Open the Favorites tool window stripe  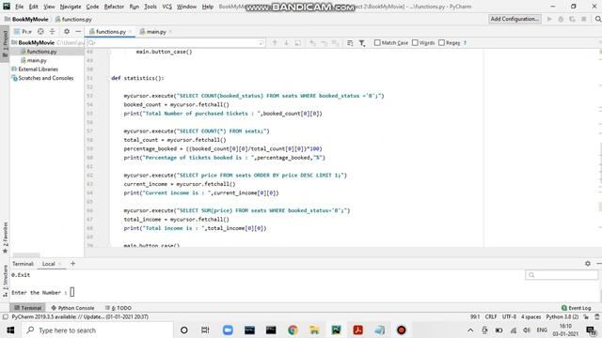(x=5, y=237)
